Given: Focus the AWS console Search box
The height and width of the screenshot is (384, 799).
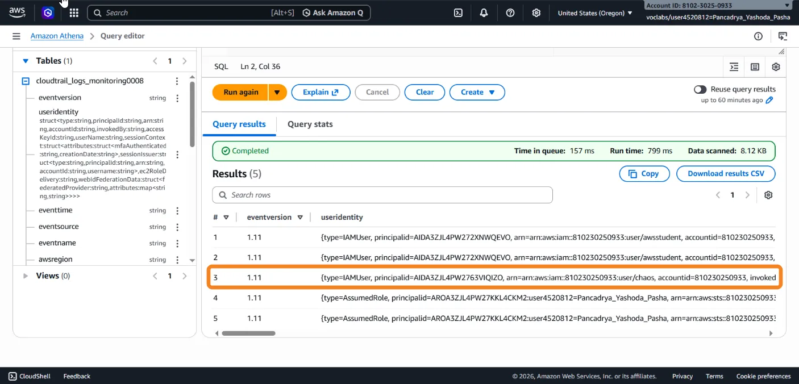Looking at the screenshot, I should click(228, 12).
